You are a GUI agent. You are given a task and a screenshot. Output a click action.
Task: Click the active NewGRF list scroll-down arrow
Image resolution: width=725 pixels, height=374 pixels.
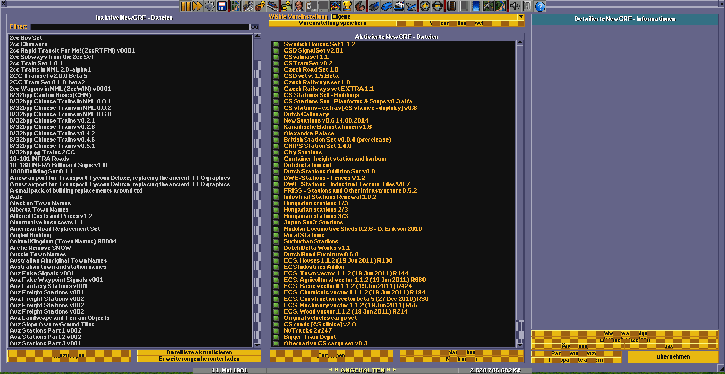(521, 345)
